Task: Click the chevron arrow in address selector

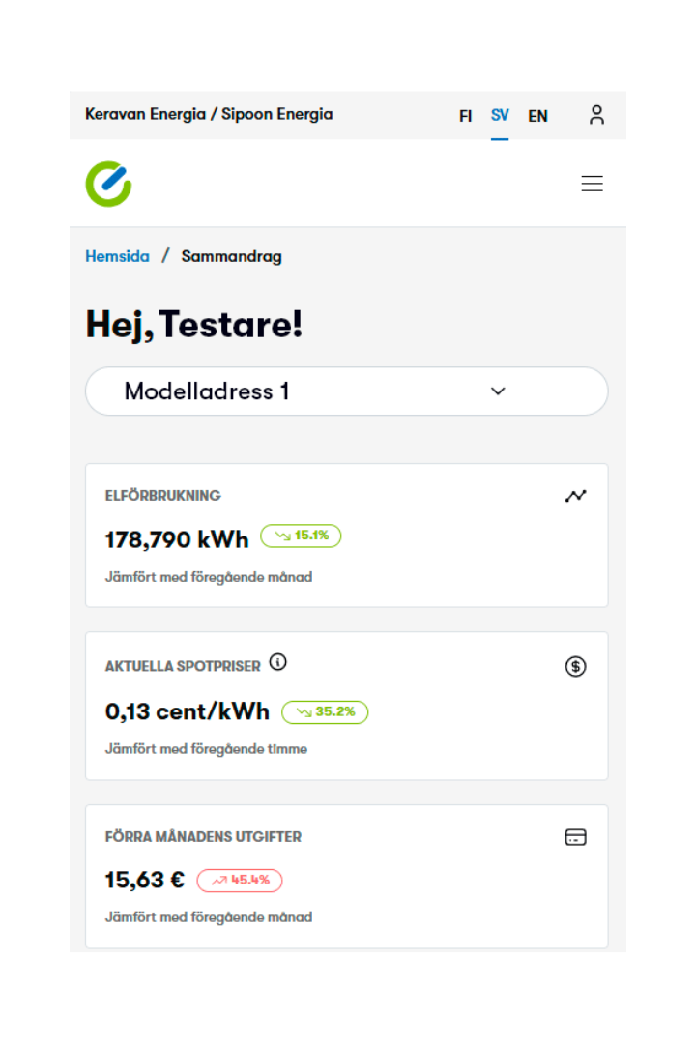Action: pyautogui.click(x=498, y=391)
